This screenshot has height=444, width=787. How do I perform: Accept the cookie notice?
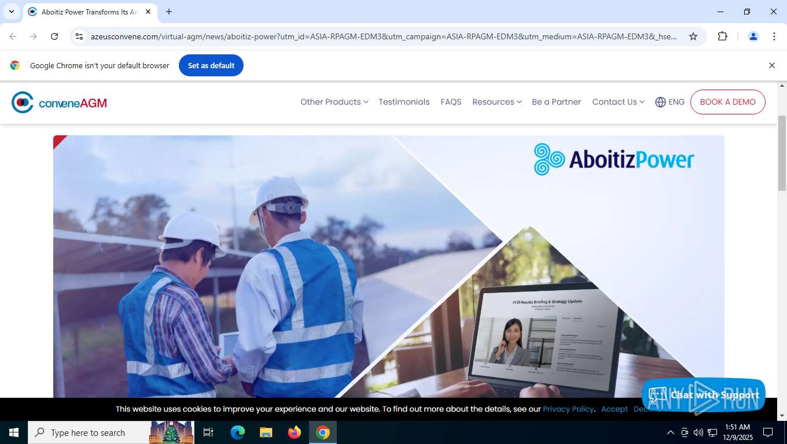coord(614,409)
